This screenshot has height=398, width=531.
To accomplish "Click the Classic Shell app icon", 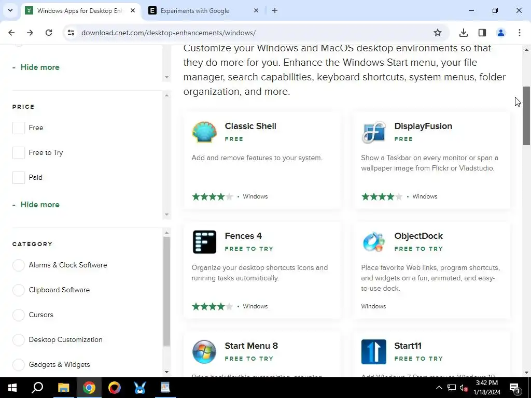I will 204,132.
